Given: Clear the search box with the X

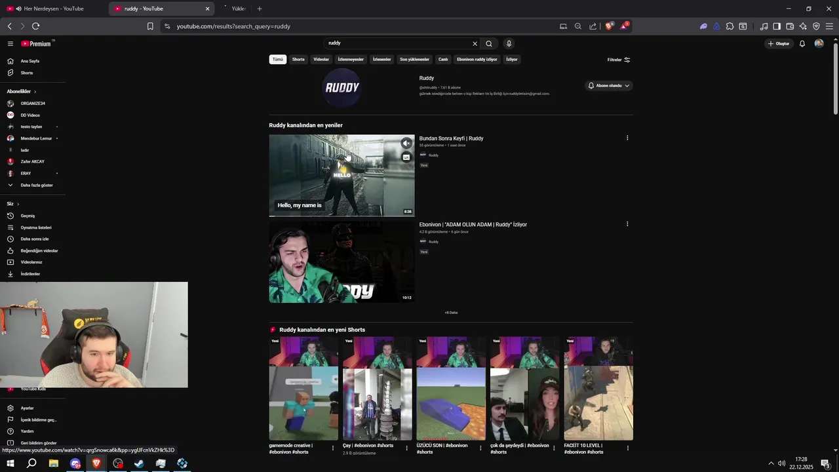Looking at the screenshot, I should tap(475, 43).
